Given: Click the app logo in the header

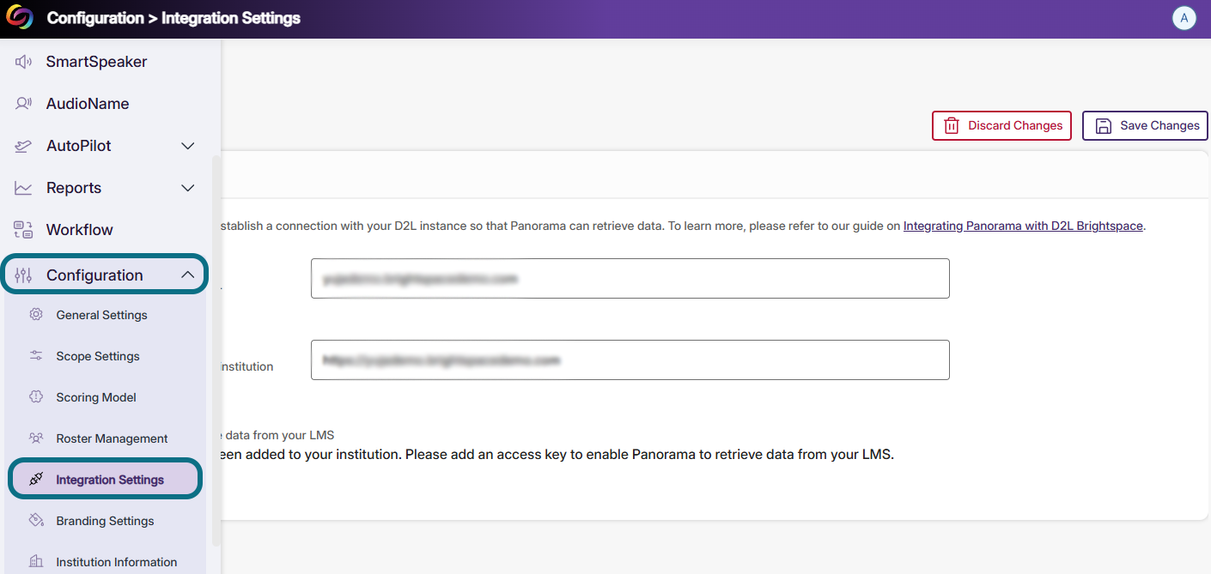Looking at the screenshot, I should [19, 17].
